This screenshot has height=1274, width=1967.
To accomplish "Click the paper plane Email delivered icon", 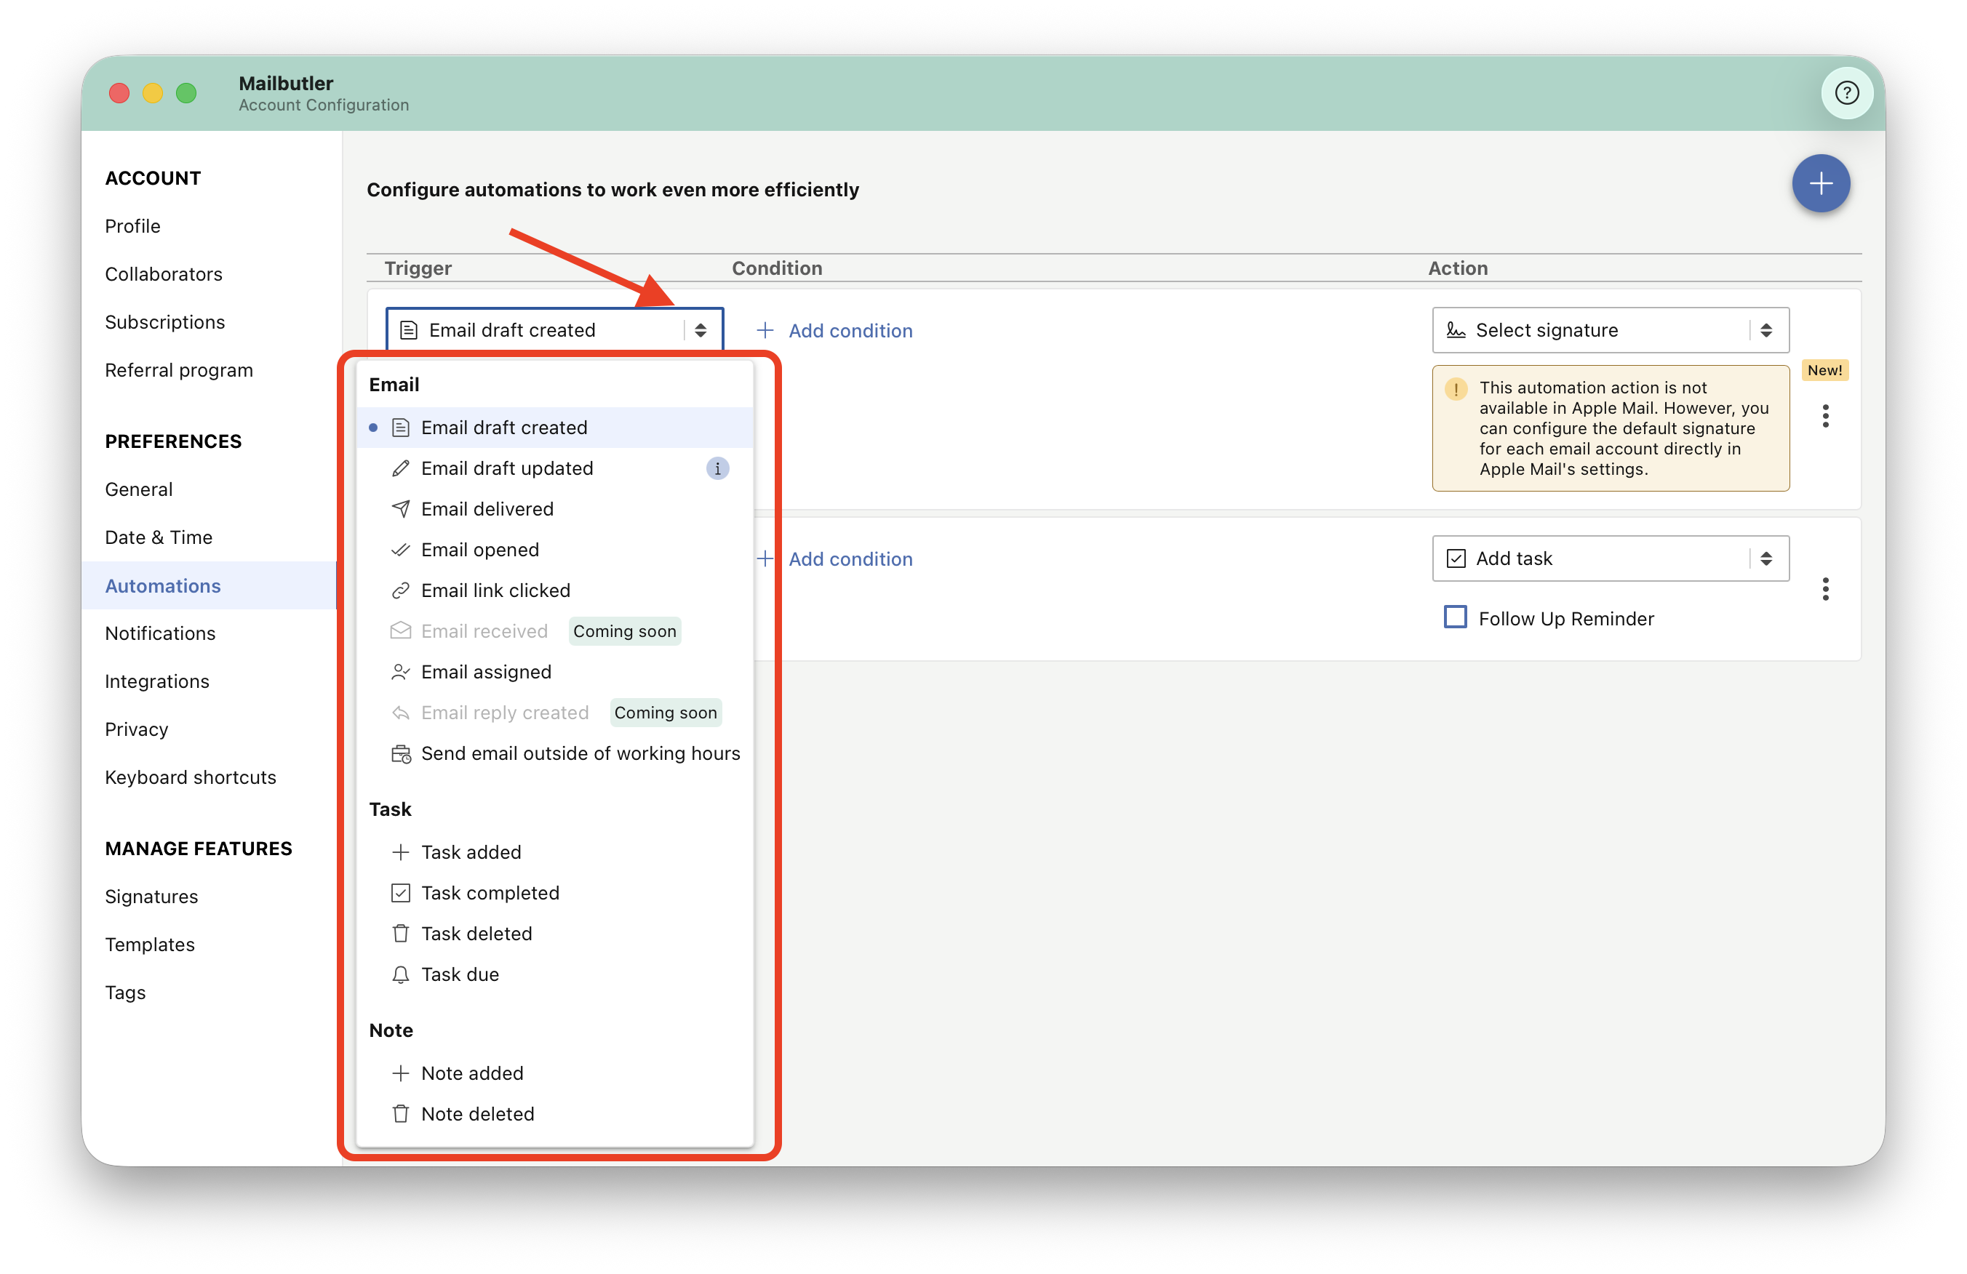I will click(x=401, y=509).
